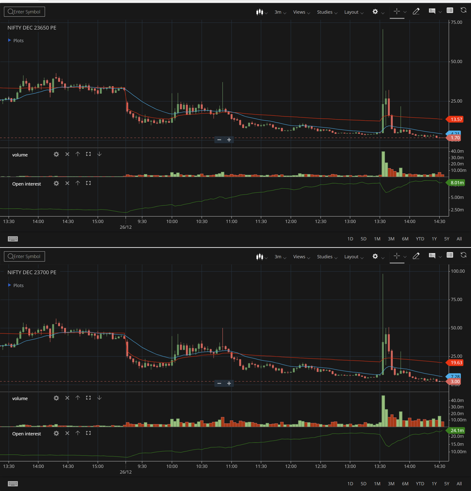Screen dimensions: 471x491
Task: Open events comment icon in top chart
Action: [432, 11]
